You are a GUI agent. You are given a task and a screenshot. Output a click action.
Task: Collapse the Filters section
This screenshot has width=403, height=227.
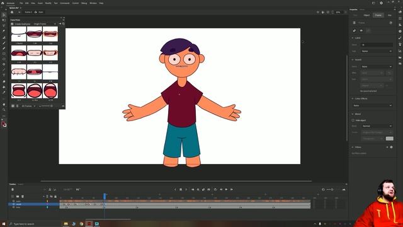coord(353,147)
